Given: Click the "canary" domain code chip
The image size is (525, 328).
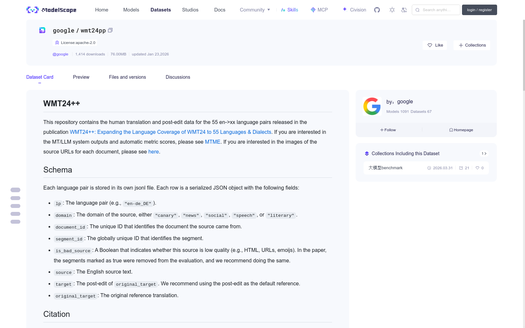Looking at the screenshot, I should pos(166,215).
